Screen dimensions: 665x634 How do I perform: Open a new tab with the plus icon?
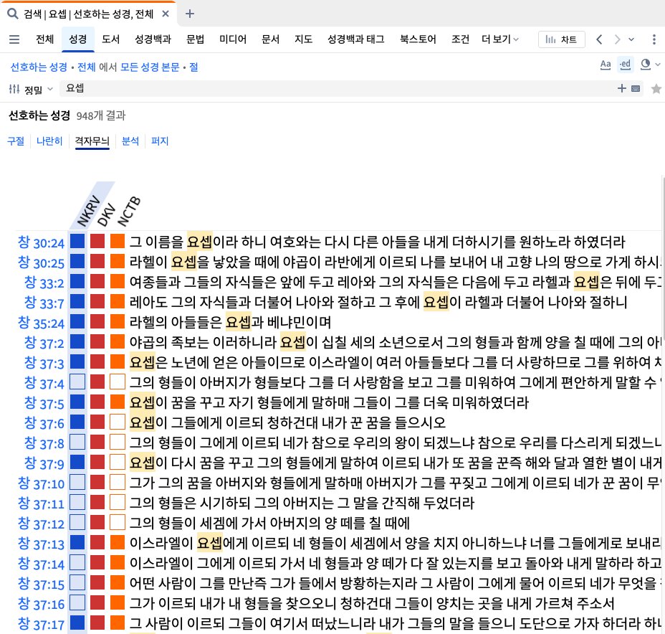point(190,14)
